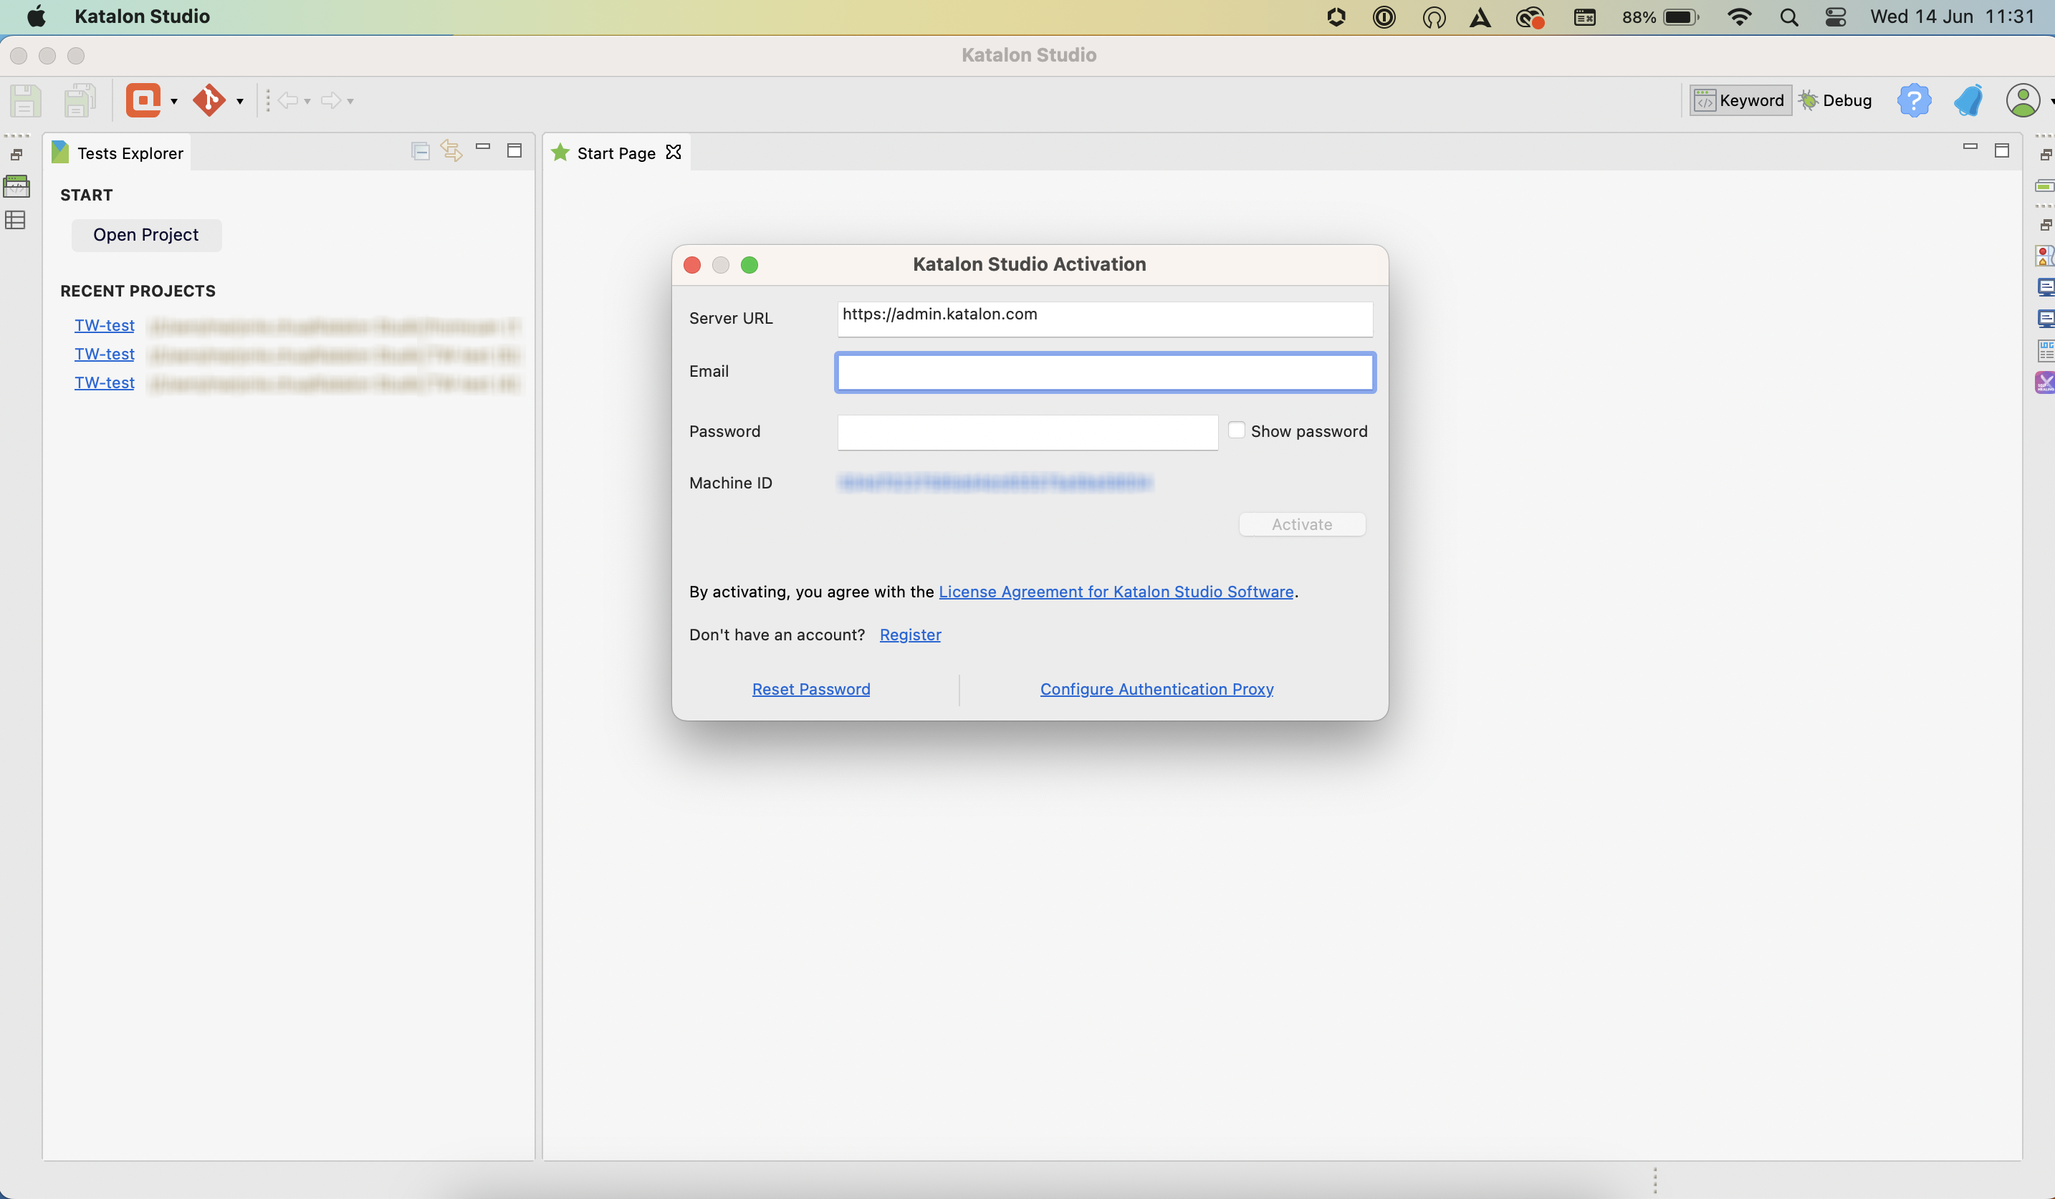This screenshot has width=2055, height=1199.
Task: Click Link with Editor icon in Tests Explorer
Action: point(452,150)
